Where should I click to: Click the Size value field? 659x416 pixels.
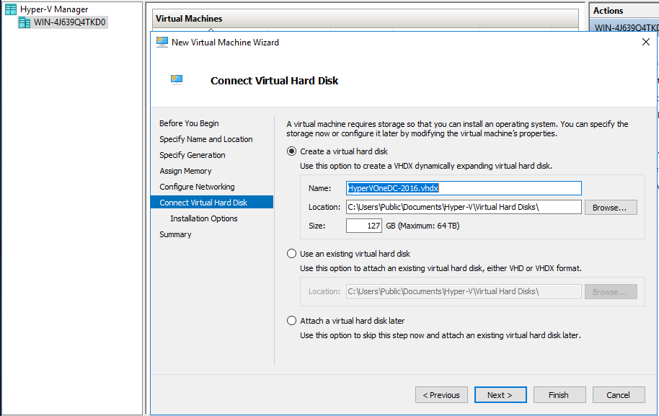tap(364, 225)
